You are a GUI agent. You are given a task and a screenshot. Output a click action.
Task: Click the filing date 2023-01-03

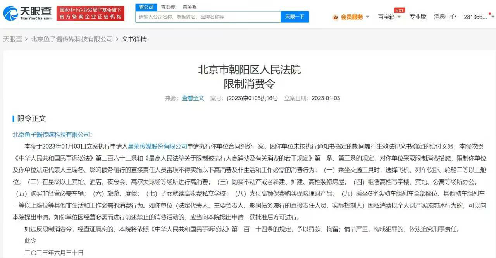click(x=326, y=98)
